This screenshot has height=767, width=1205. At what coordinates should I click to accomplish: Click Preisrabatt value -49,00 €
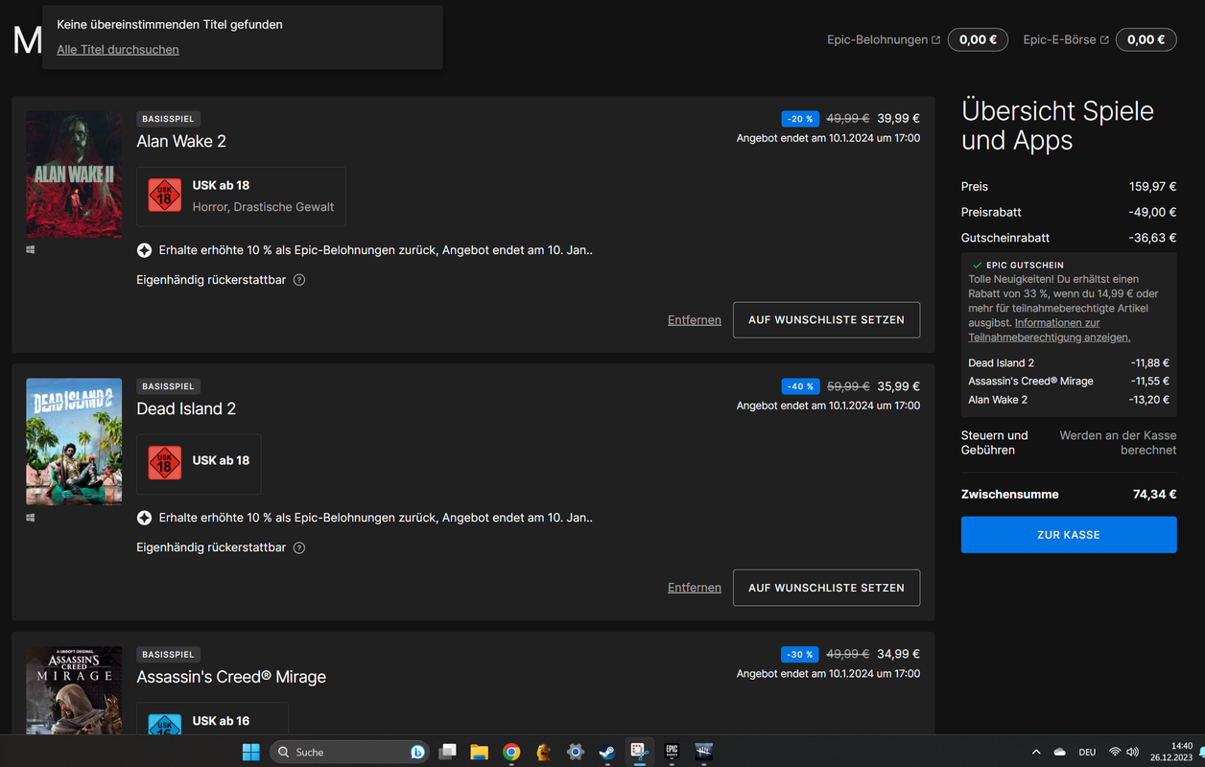pos(1152,212)
